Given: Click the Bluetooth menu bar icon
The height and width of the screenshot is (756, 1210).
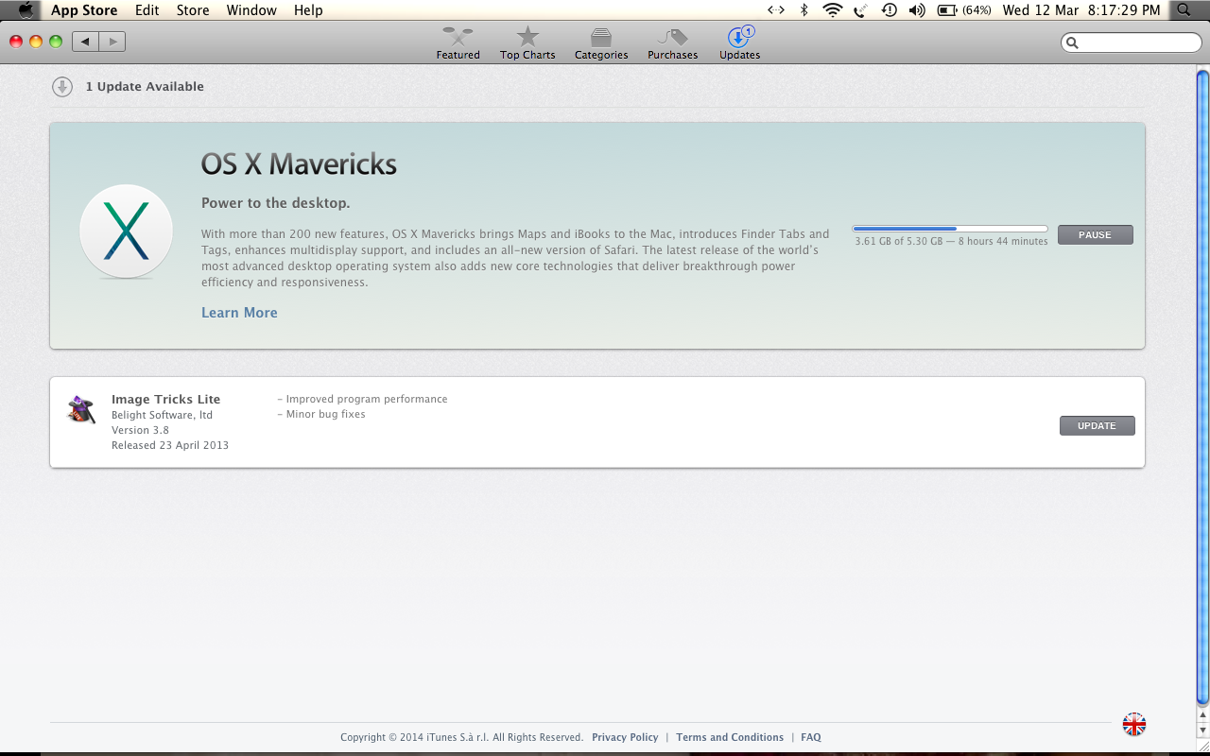Looking at the screenshot, I should coord(804,10).
